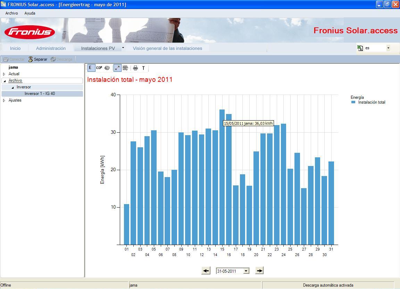This screenshot has height=289, width=400.
Task: Open the Instalaciones PV dropdown arrow
Action: 123,47
